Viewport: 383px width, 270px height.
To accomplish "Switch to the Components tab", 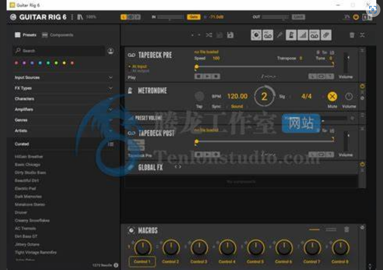I will coord(58,35).
